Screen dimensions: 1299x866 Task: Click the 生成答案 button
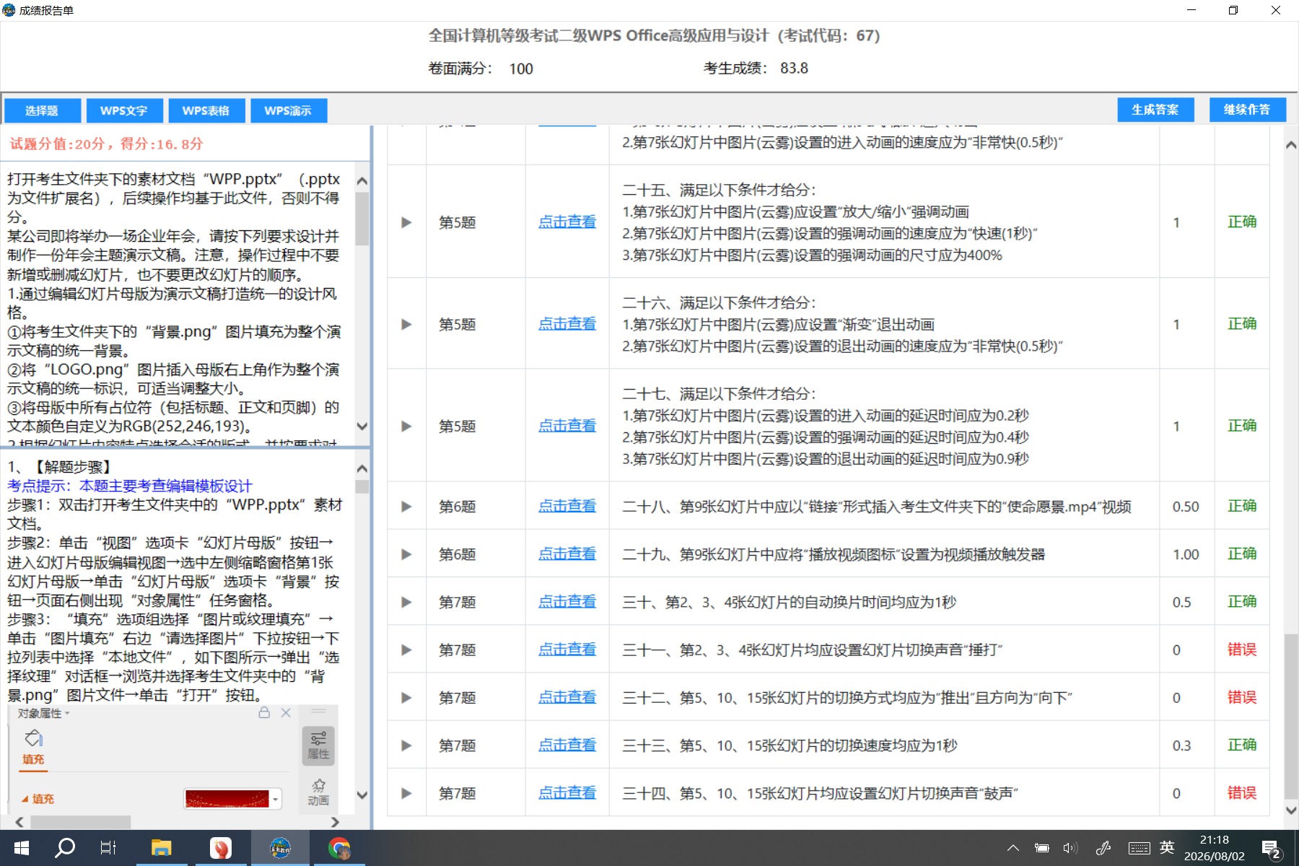(x=1155, y=110)
